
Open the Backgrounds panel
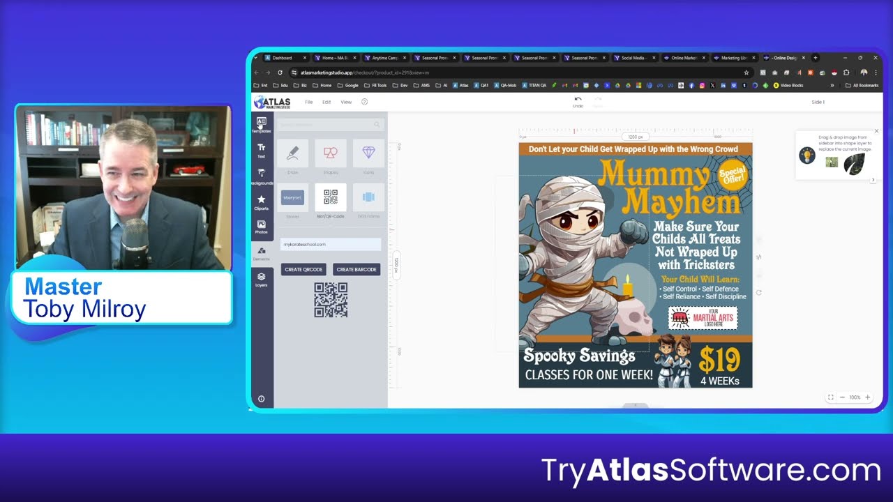click(x=262, y=176)
